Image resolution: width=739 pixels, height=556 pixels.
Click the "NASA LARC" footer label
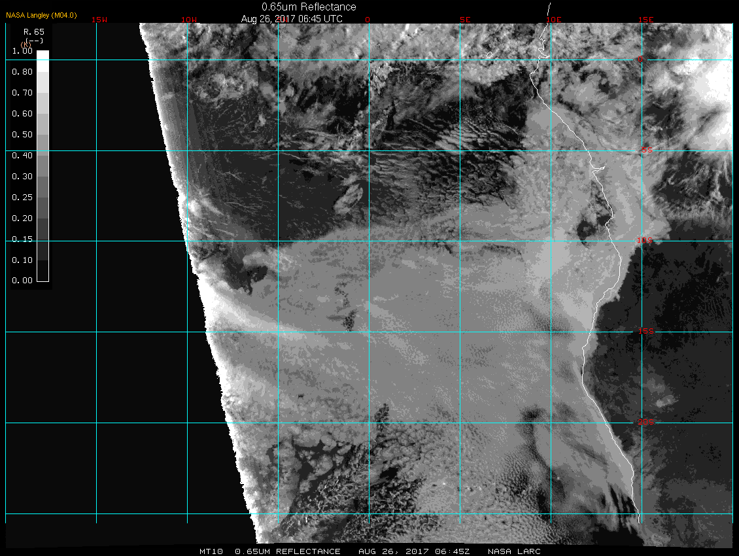coord(514,551)
